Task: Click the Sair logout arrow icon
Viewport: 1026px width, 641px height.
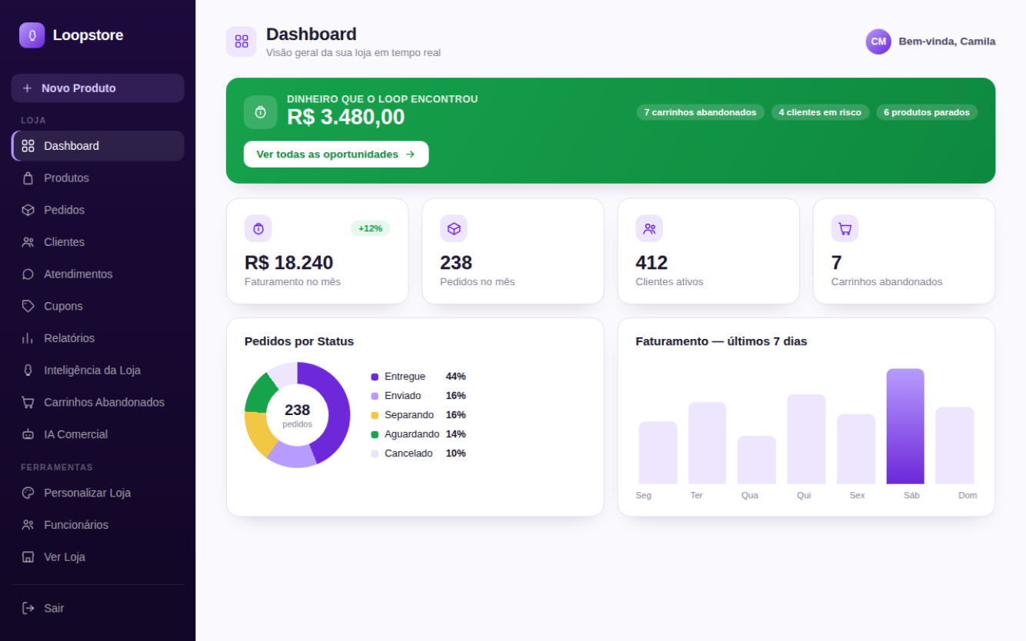Action: point(28,608)
